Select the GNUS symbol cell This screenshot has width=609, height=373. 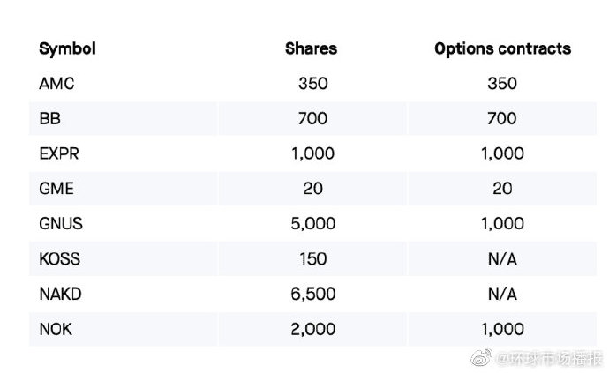coord(61,224)
